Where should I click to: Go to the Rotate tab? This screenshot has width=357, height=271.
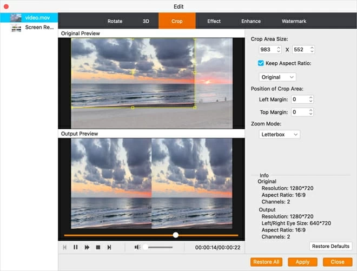click(x=115, y=21)
